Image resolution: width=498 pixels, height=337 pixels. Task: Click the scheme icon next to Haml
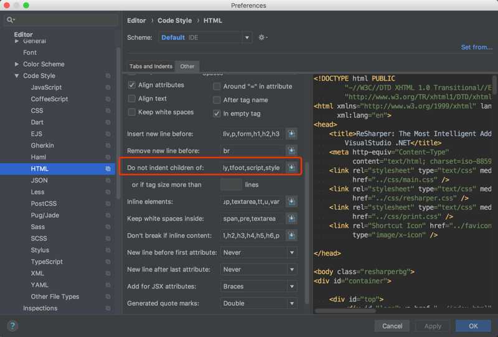coord(108,157)
